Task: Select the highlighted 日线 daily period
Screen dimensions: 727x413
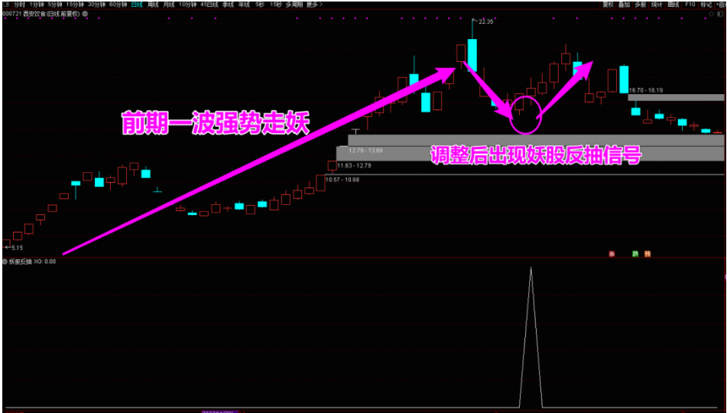Action: (x=137, y=5)
